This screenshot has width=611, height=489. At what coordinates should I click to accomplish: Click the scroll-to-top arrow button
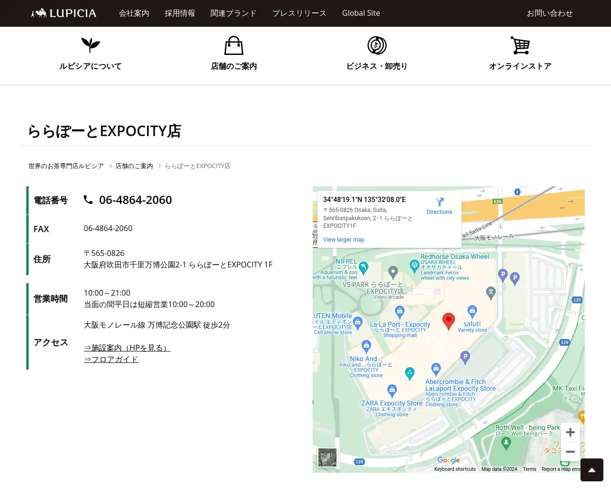pyautogui.click(x=592, y=470)
